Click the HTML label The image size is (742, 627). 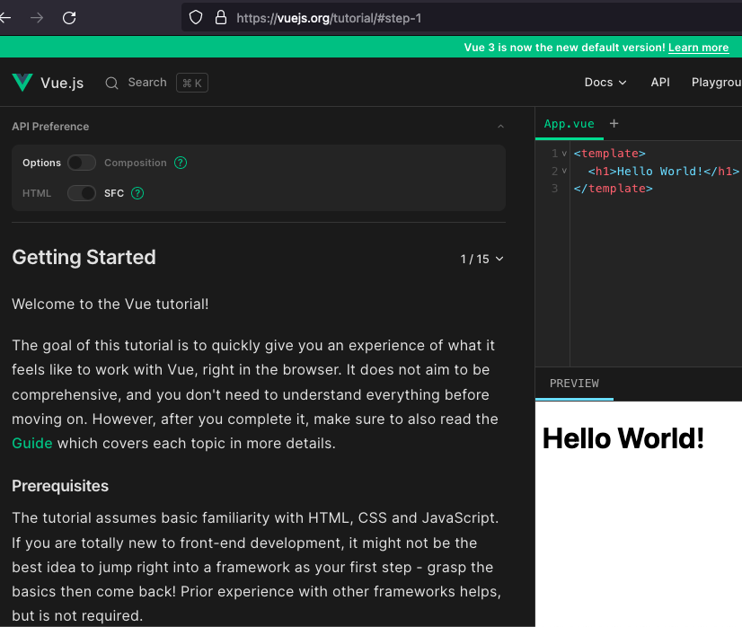(37, 193)
